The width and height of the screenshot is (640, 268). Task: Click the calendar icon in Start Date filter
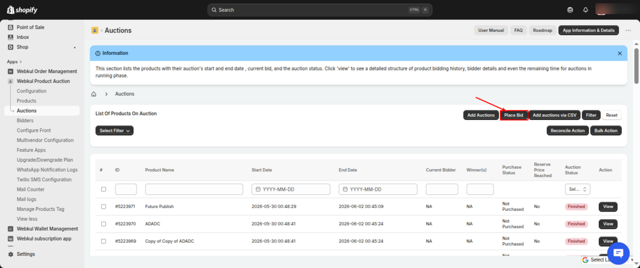(x=258, y=189)
